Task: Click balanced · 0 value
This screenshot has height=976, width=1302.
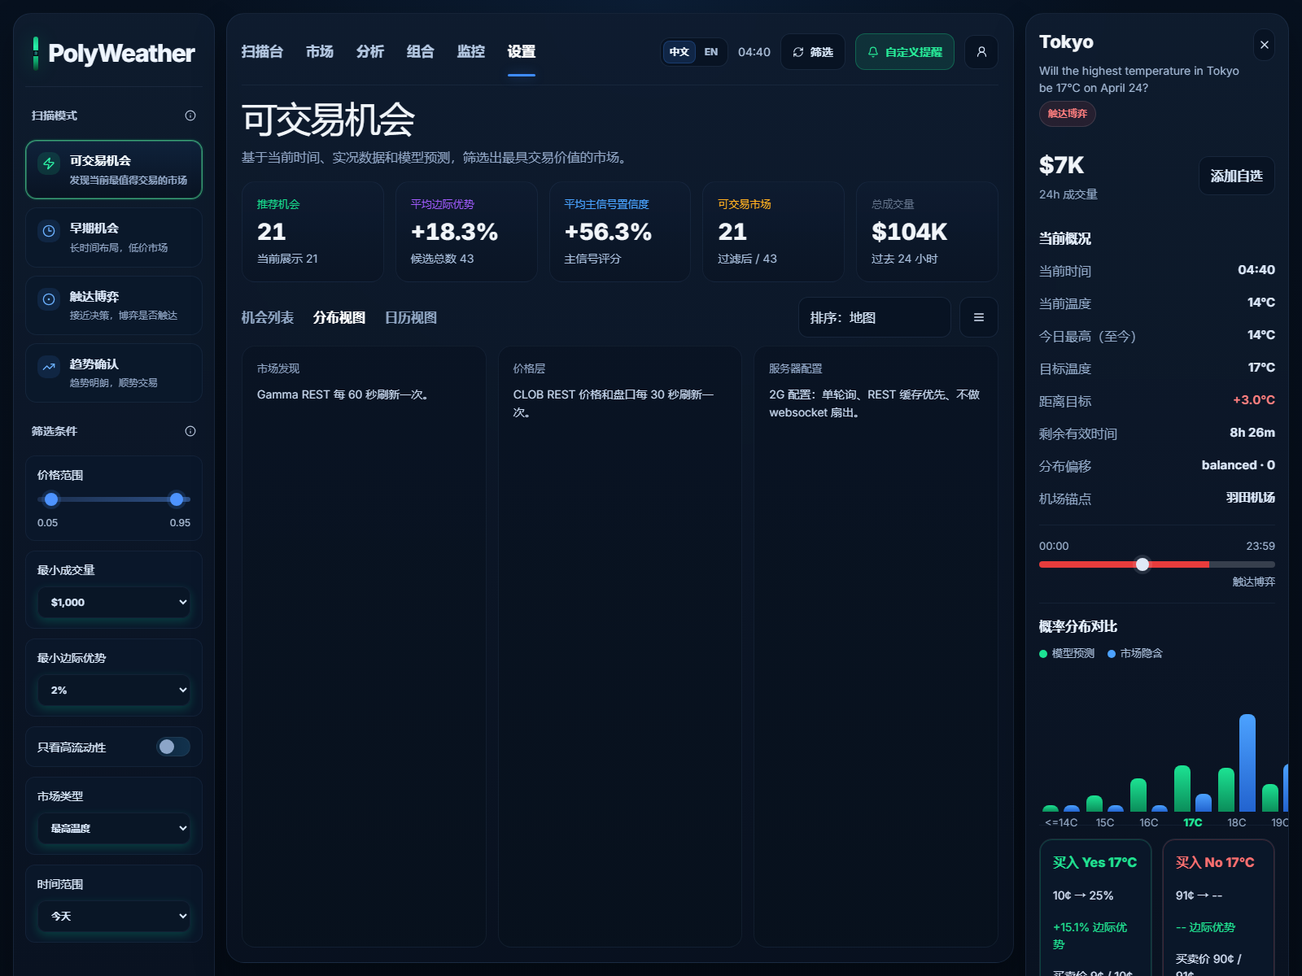Action: pyautogui.click(x=1239, y=465)
